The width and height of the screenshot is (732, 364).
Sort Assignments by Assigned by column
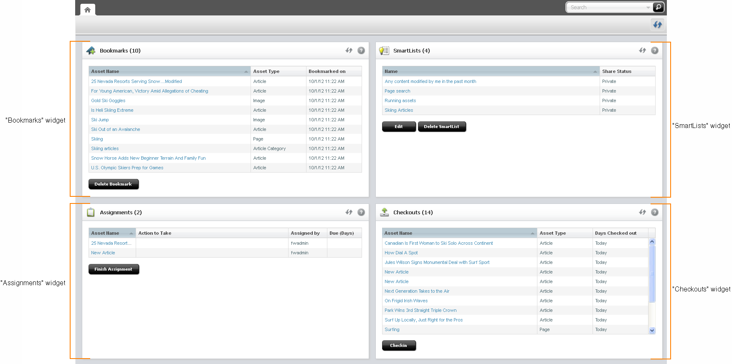click(308, 233)
